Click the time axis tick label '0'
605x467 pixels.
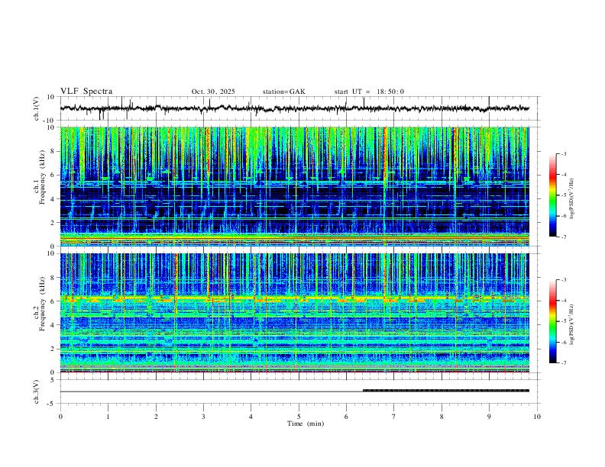pyautogui.click(x=60, y=417)
